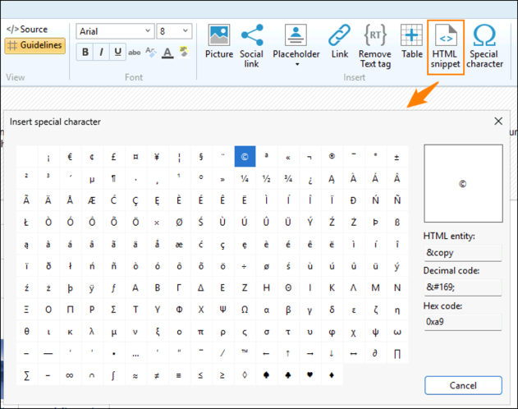Click the Decimal code field

click(463, 287)
